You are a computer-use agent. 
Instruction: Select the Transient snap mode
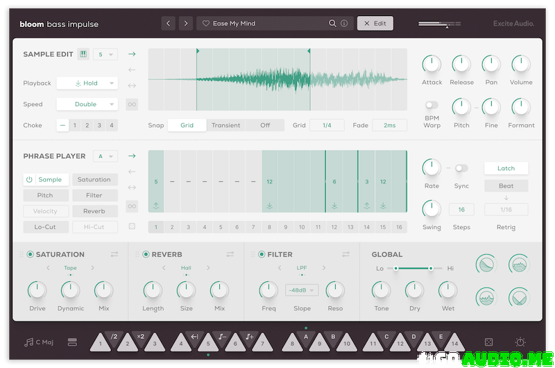point(226,126)
